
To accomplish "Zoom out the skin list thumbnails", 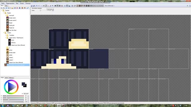I will click(x=4, y=8).
